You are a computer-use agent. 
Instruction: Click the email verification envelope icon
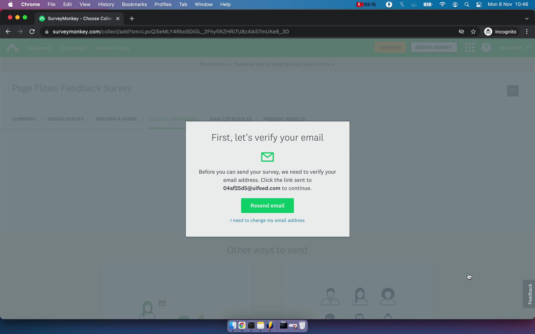coord(267,157)
